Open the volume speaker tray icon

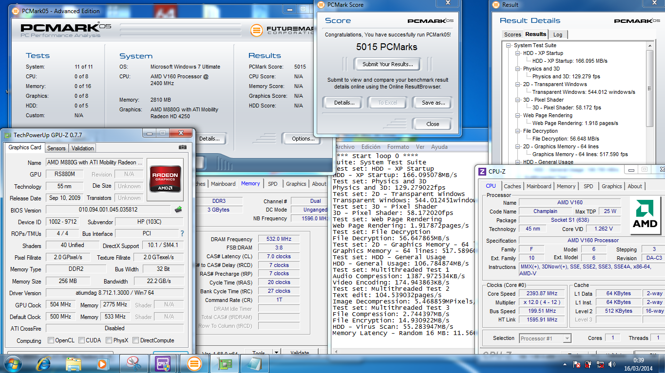click(x=612, y=364)
